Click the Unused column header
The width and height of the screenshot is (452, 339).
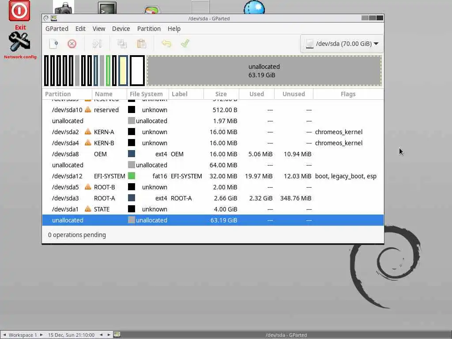pos(294,94)
